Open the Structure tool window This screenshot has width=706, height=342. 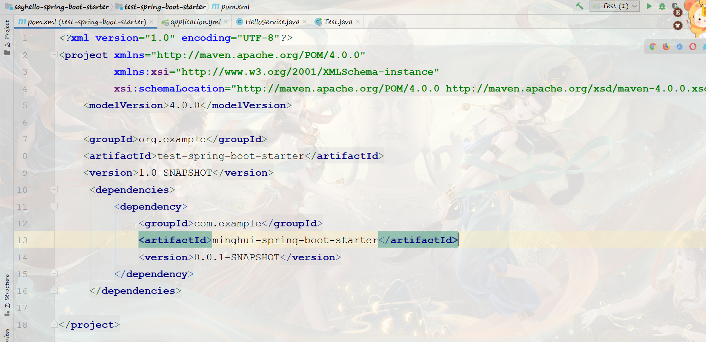[7, 295]
